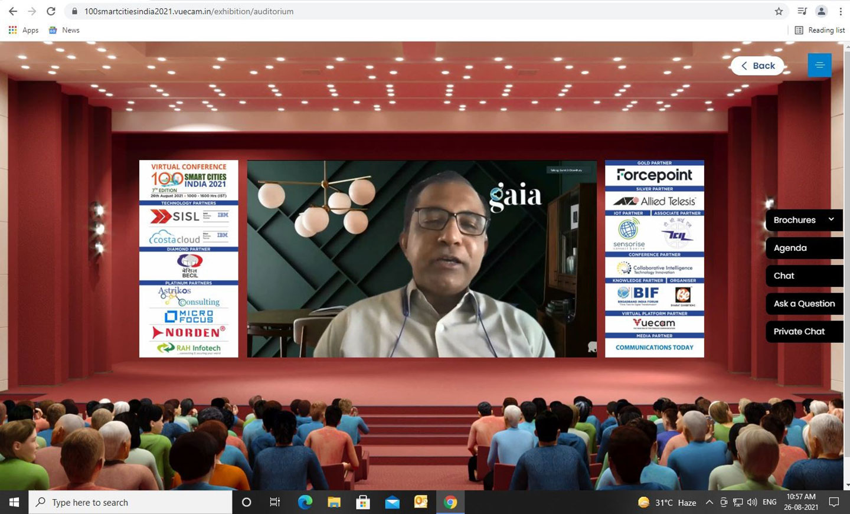Open the Chrome profile avatar
This screenshot has height=514, width=850.
(821, 11)
